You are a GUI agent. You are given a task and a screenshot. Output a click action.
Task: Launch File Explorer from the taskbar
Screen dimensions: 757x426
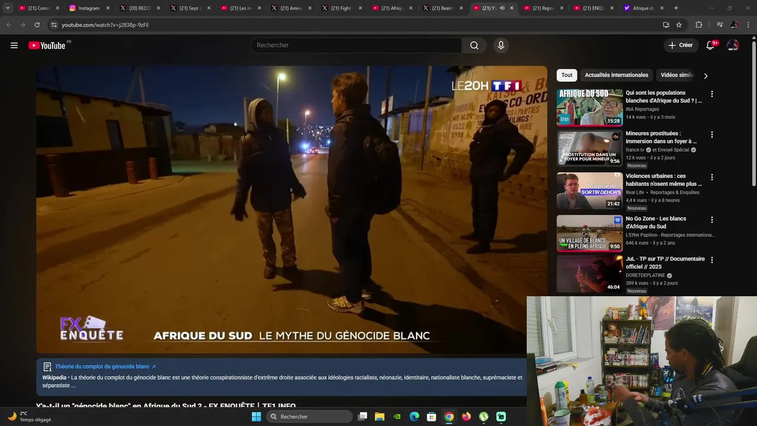pos(380,417)
